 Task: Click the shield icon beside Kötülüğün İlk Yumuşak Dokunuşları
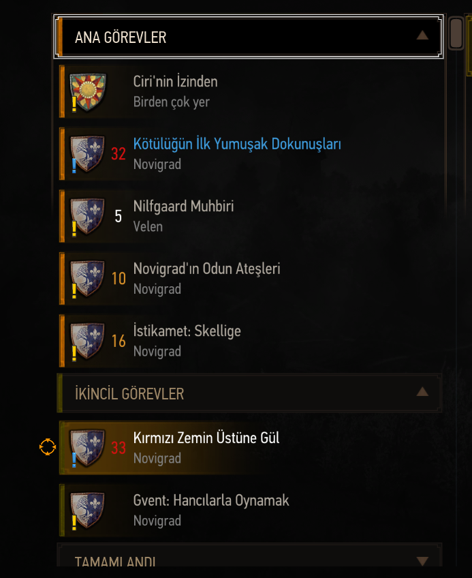(x=88, y=154)
